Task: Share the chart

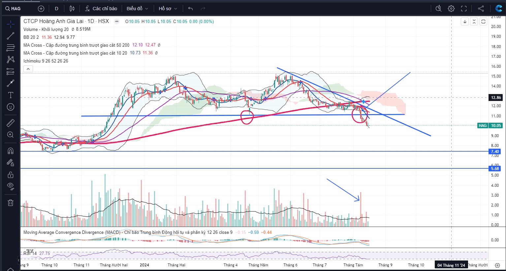Action: click(481, 9)
